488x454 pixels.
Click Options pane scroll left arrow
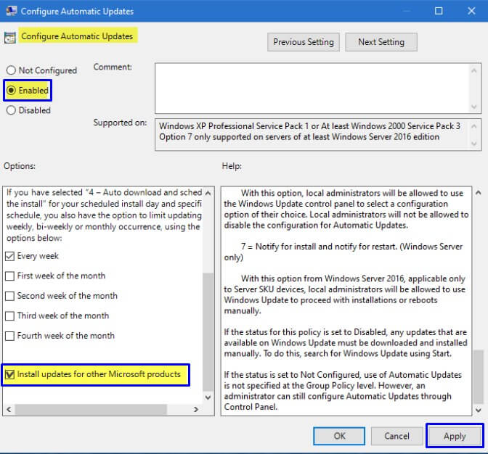tap(9, 409)
